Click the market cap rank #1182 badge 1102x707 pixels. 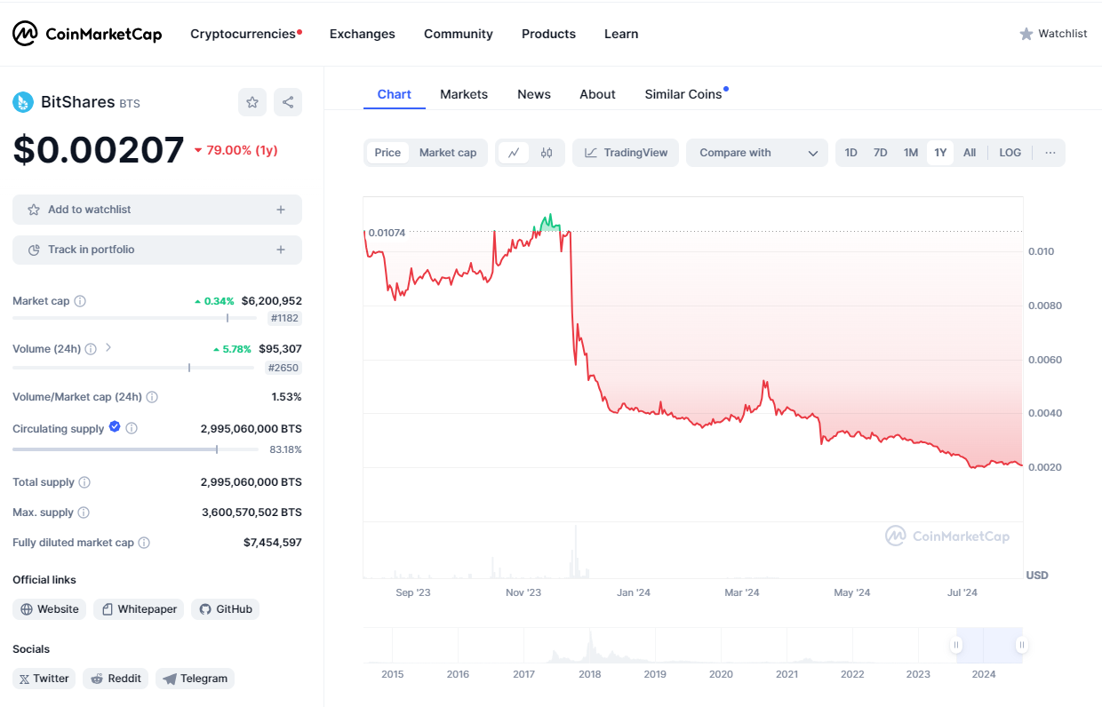pyautogui.click(x=283, y=318)
